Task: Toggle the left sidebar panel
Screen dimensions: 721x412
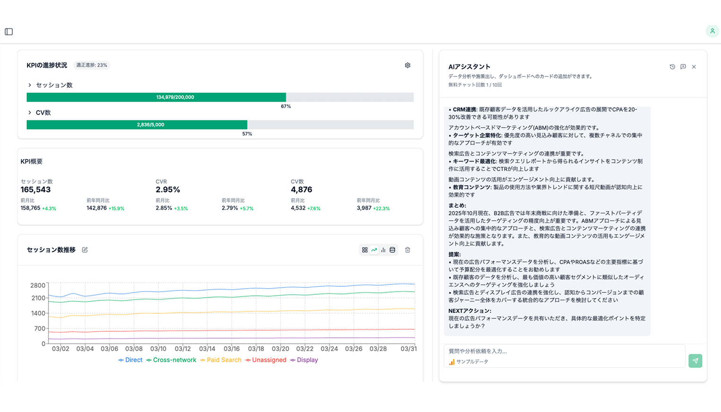Action: 9,32
